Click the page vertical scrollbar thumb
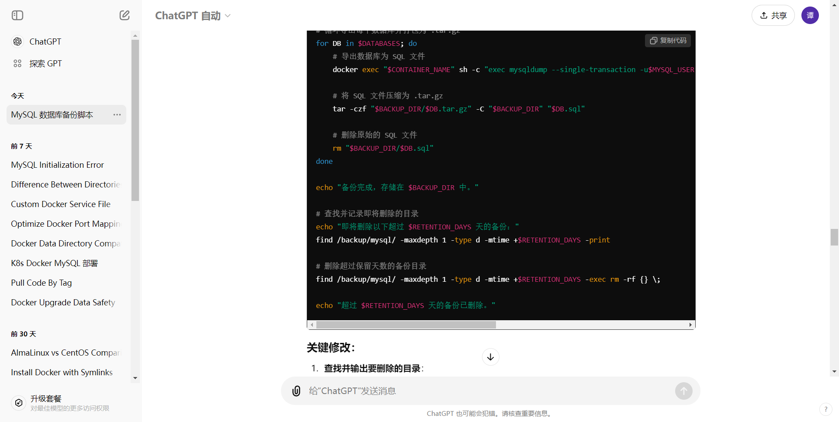 pyautogui.click(x=834, y=237)
